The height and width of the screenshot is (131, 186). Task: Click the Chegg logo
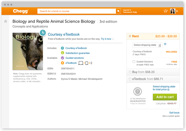point(21,11)
